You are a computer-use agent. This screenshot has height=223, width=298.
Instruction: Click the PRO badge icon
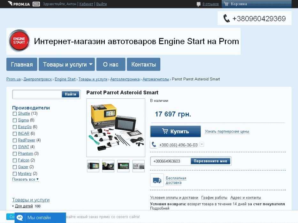(x=36, y=4)
